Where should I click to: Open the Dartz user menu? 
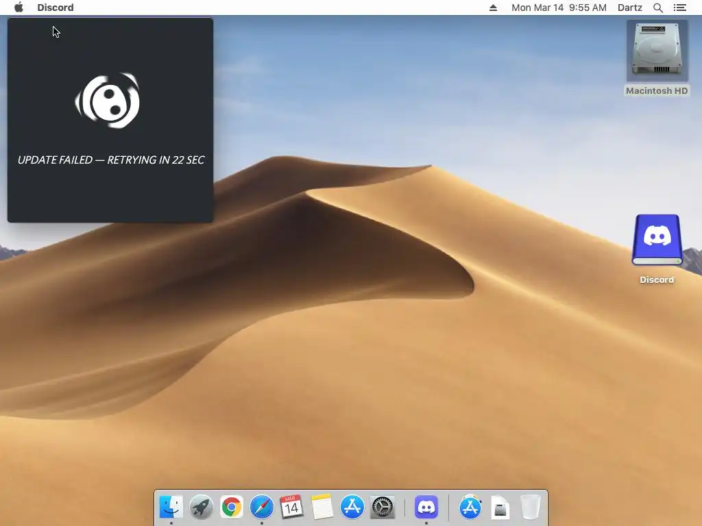pyautogui.click(x=629, y=8)
